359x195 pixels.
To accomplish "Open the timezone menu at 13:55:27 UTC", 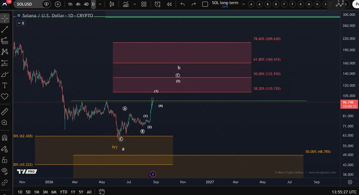I will click(344, 192).
